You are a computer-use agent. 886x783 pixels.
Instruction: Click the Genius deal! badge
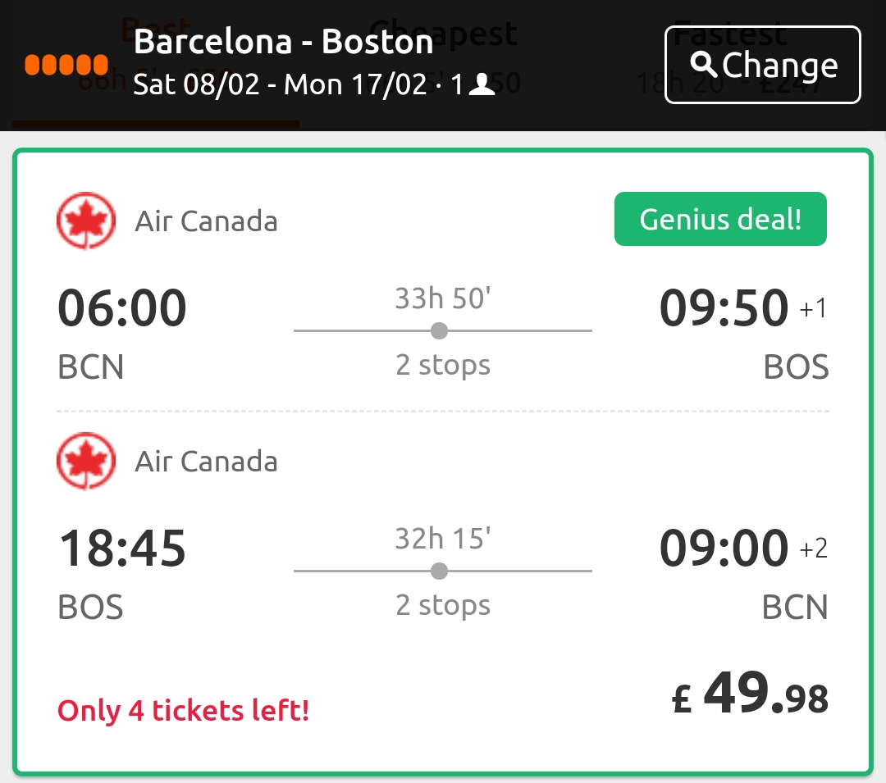(720, 219)
